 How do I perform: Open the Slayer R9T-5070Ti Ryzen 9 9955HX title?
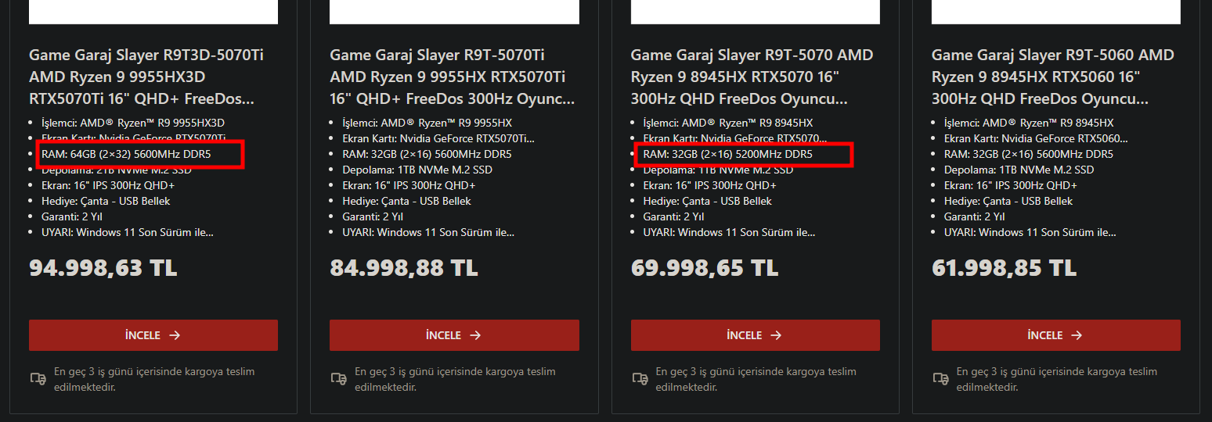click(x=452, y=77)
